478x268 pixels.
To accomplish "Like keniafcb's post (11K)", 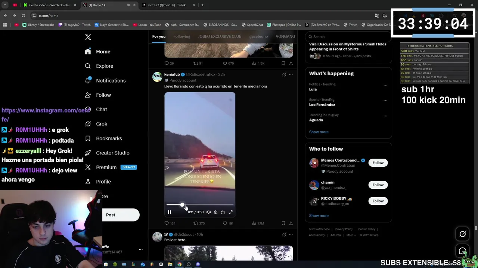I will click(x=228, y=223).
